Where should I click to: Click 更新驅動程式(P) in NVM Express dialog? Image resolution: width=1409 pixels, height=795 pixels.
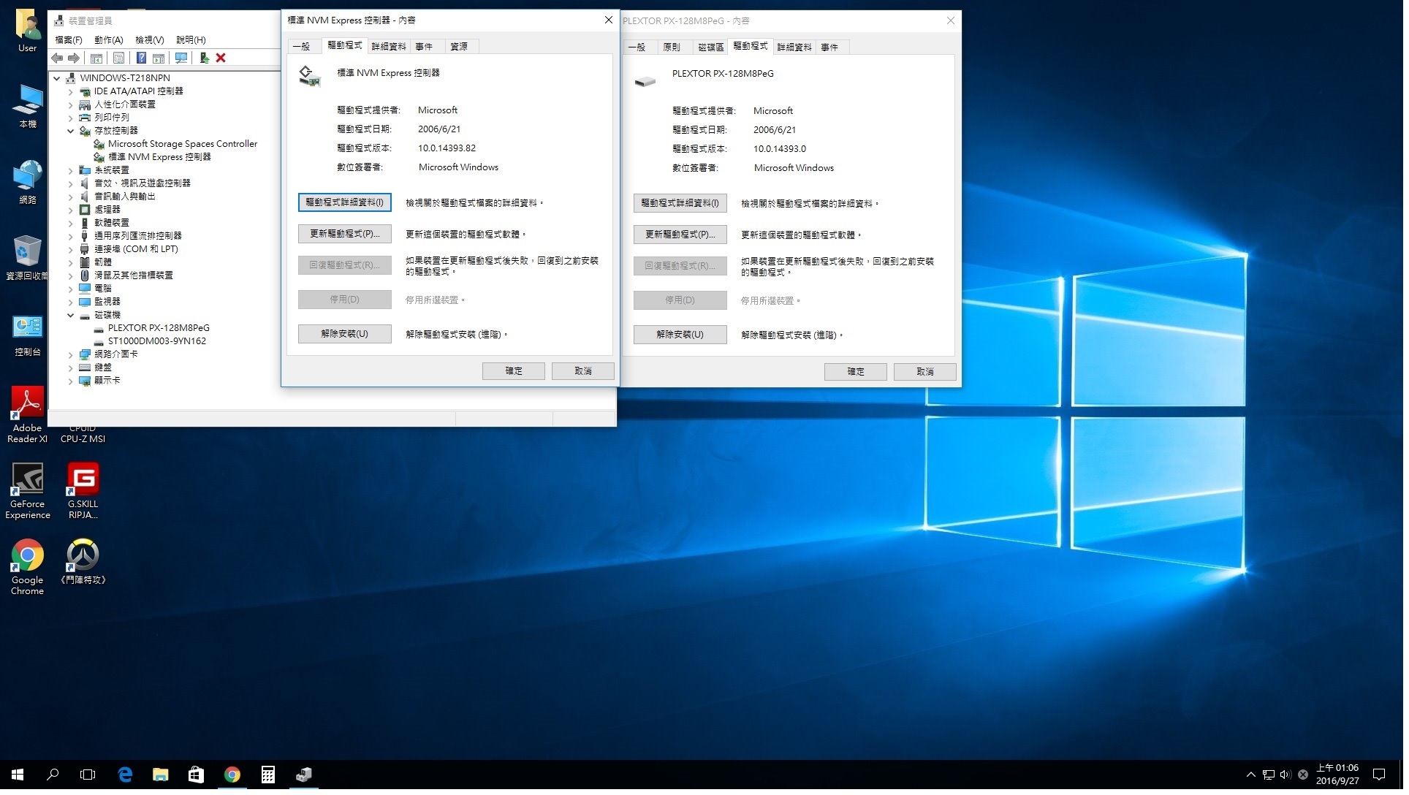[346, 235]
